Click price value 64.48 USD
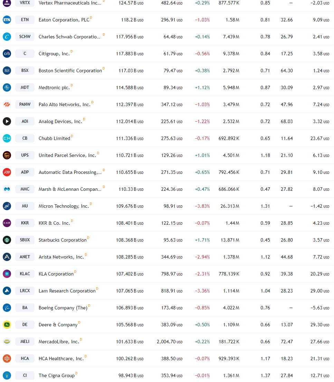Image resolution: width=334 pixels, height=382 pixels. 173,37
